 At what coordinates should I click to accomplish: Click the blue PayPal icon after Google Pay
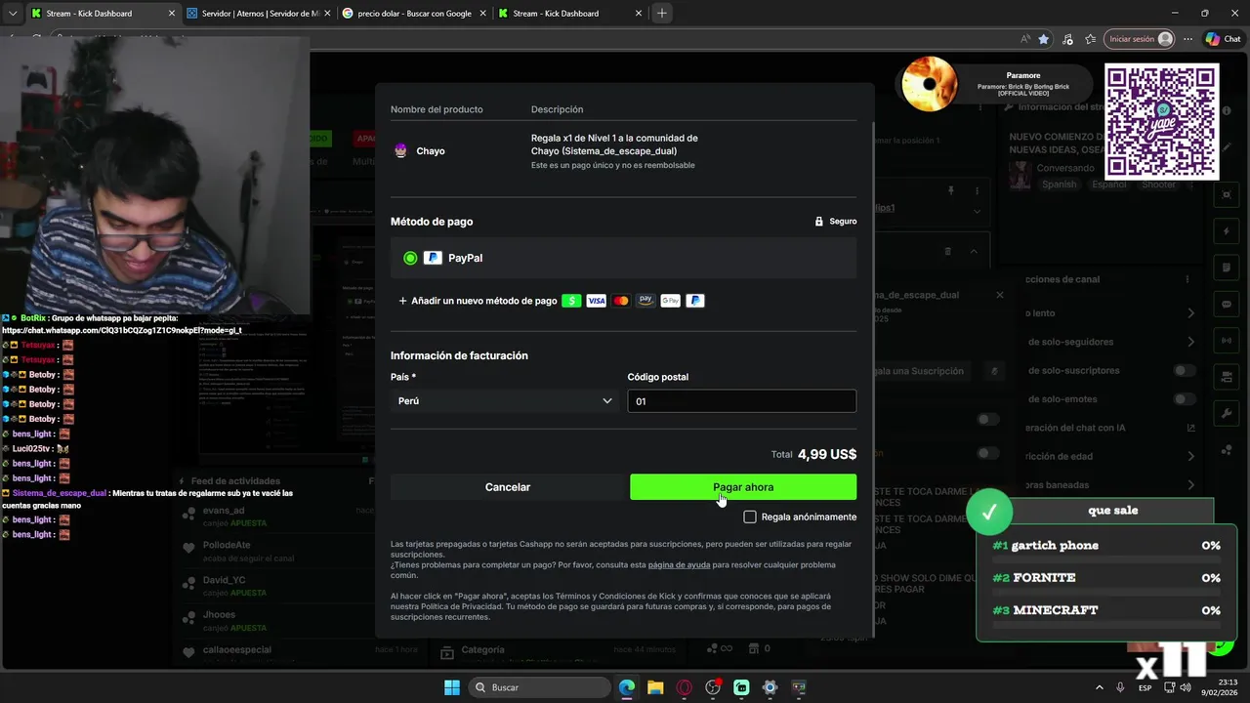tap(695, 301)
